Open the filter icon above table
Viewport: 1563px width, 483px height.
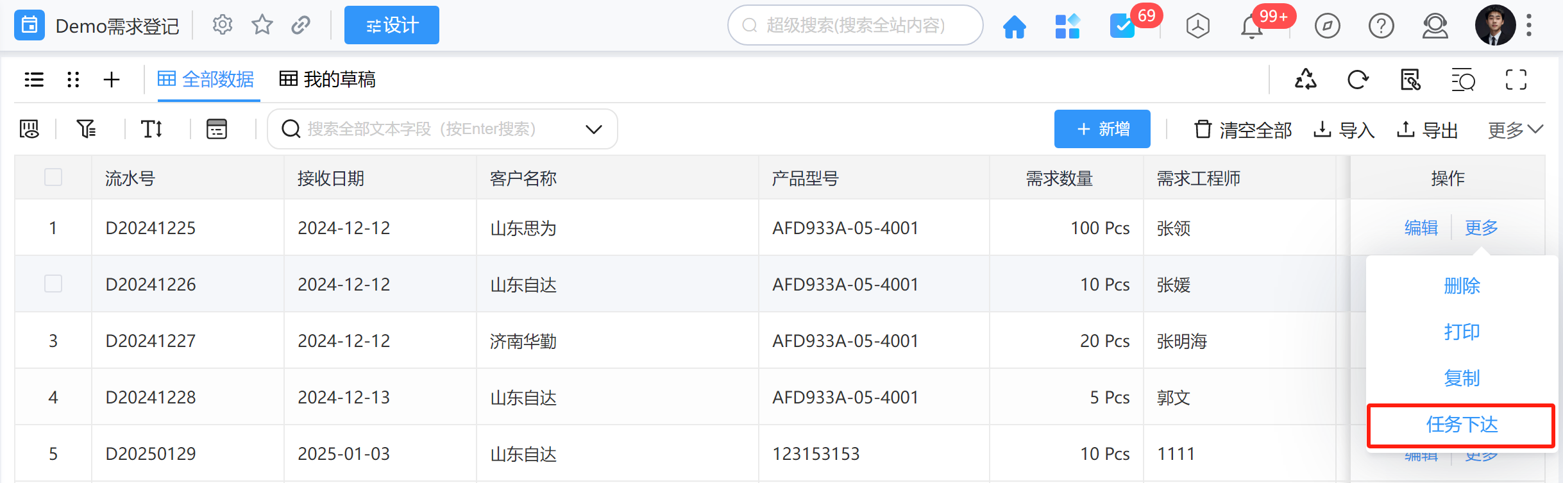point(86,129)
